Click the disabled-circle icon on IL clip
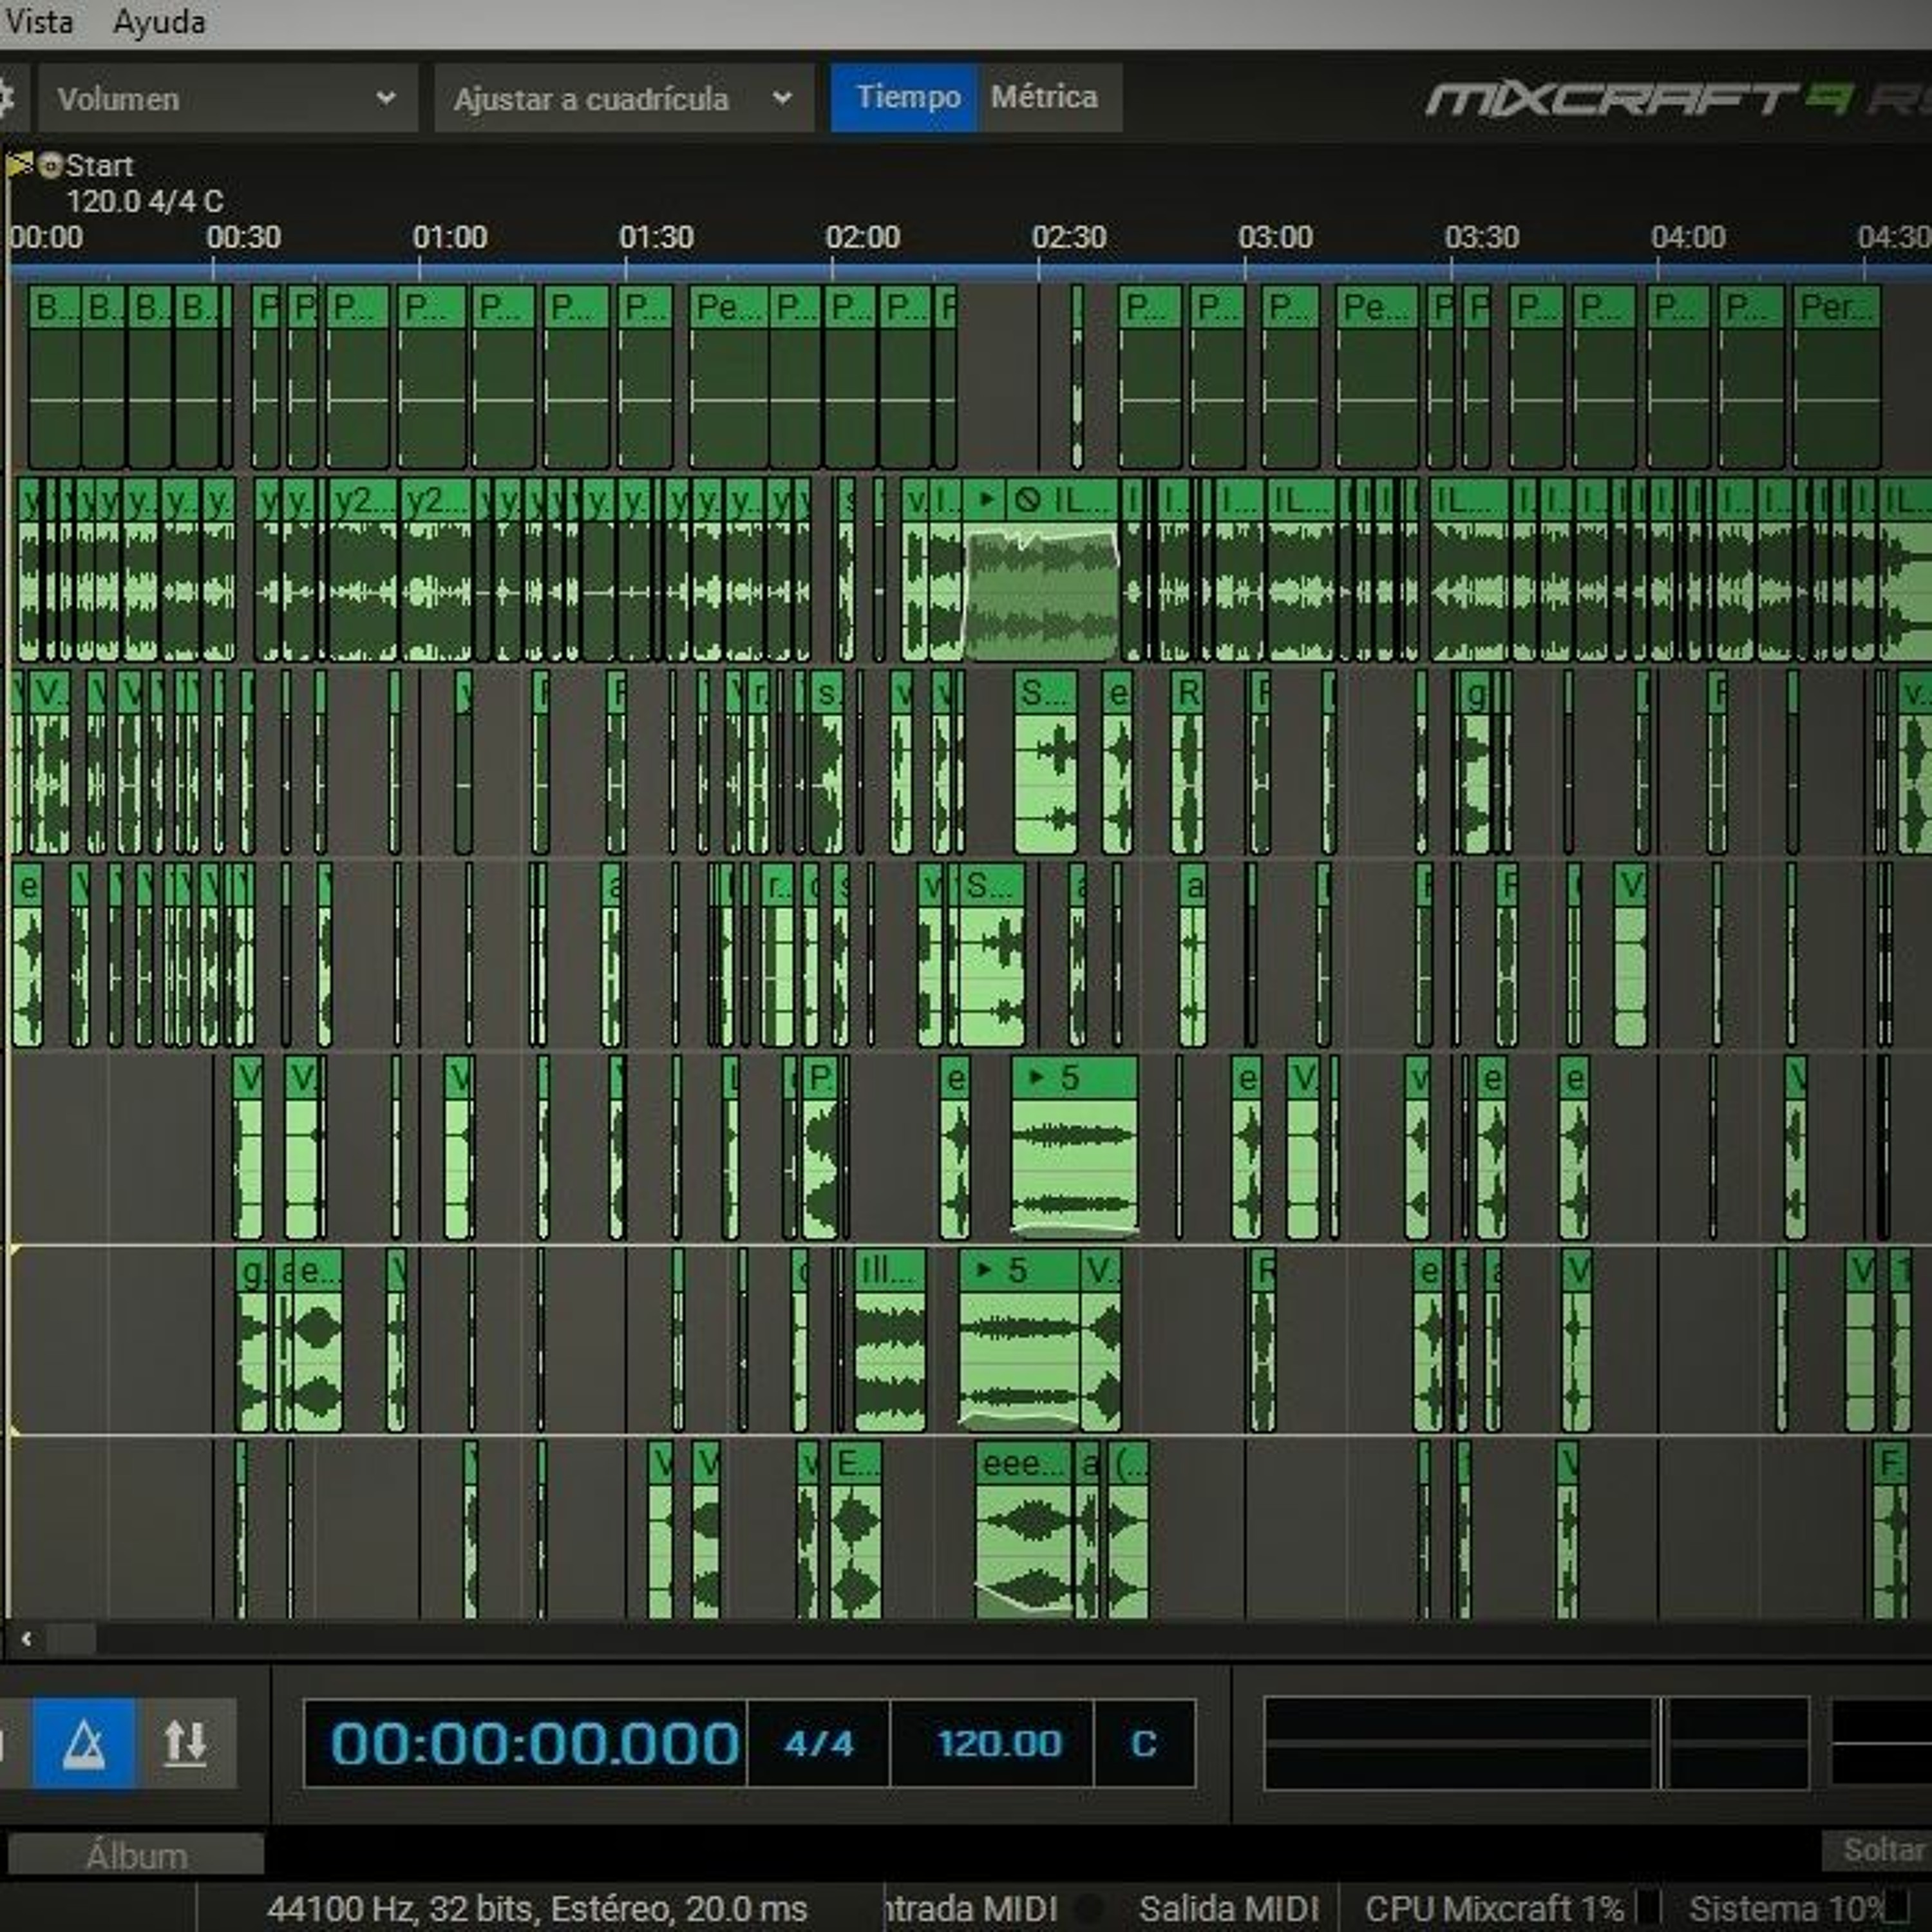Screen dimensions: 1932x1932 [x=1026, y=499]
